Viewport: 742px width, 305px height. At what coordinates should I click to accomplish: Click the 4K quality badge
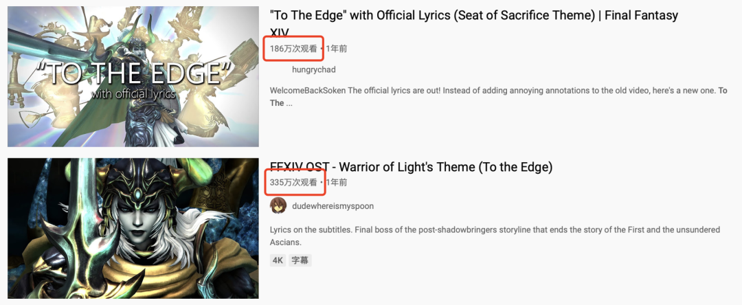coord(278,260)
